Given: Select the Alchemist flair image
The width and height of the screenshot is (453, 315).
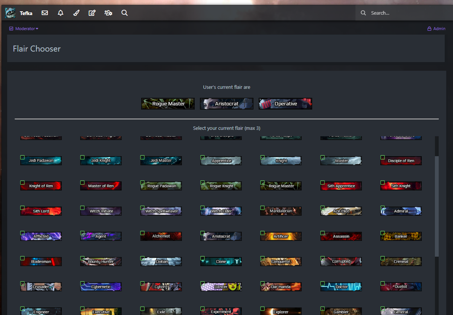Looking at the screenshot, I should tap(161, 236).
